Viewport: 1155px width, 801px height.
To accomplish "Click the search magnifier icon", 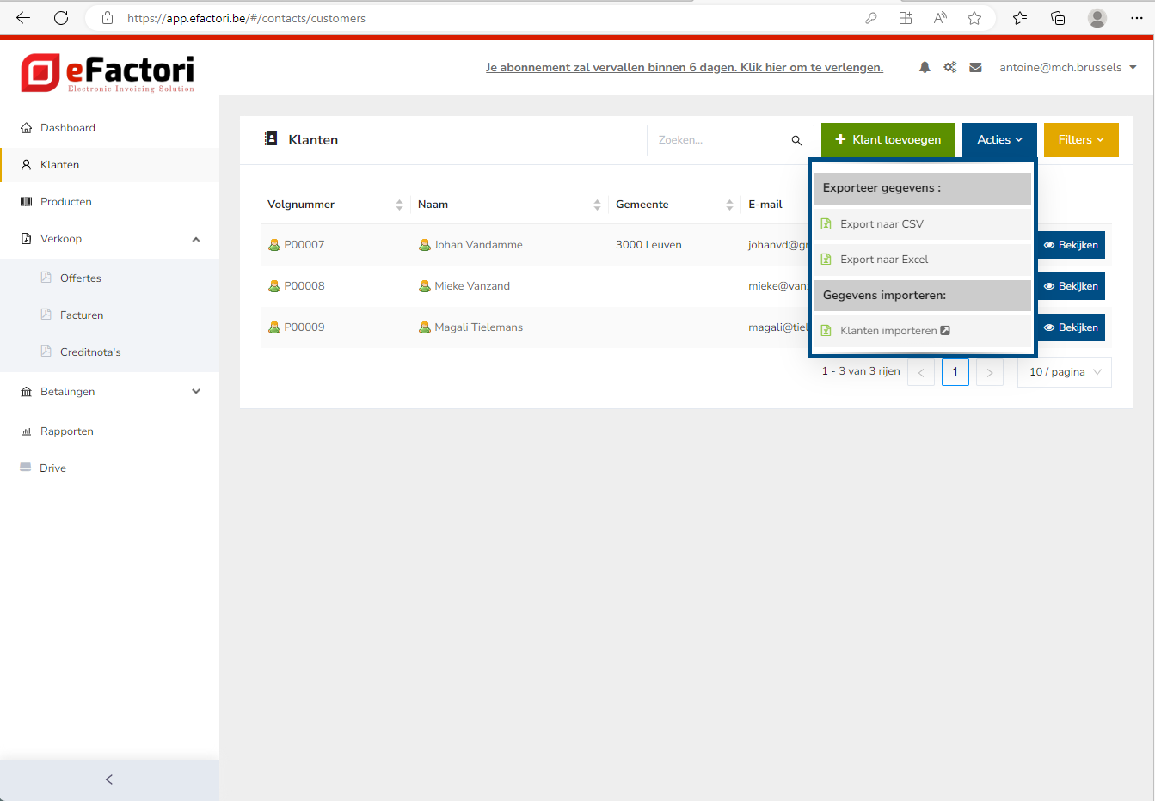I will pos(796,140).
